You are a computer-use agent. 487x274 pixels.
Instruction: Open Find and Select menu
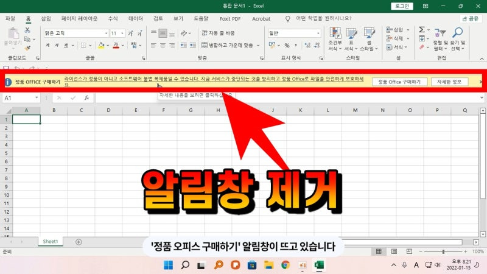tap(458, 39)
